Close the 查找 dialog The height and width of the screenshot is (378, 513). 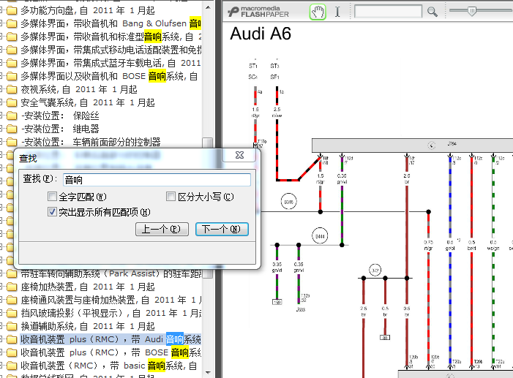pyautogui.click(x=239, y=155)
